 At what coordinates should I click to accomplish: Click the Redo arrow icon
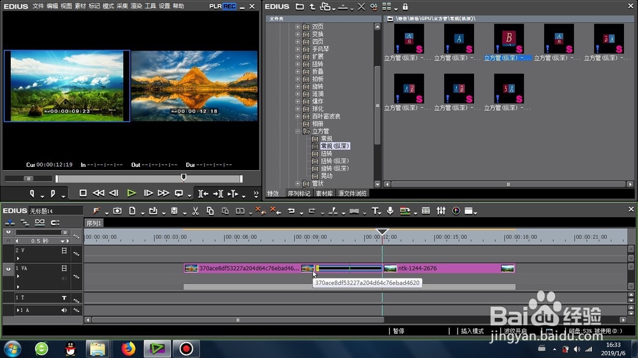click(312, 210)
